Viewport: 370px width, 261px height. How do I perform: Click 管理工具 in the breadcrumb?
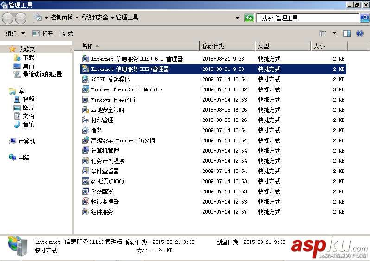tap(127, 18)
